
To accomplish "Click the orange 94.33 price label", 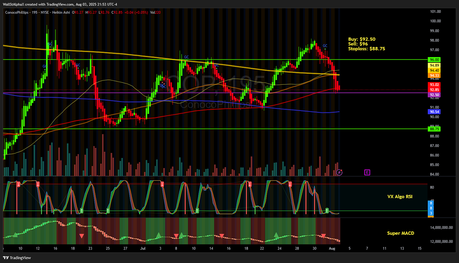I will (x=433, y=75).
